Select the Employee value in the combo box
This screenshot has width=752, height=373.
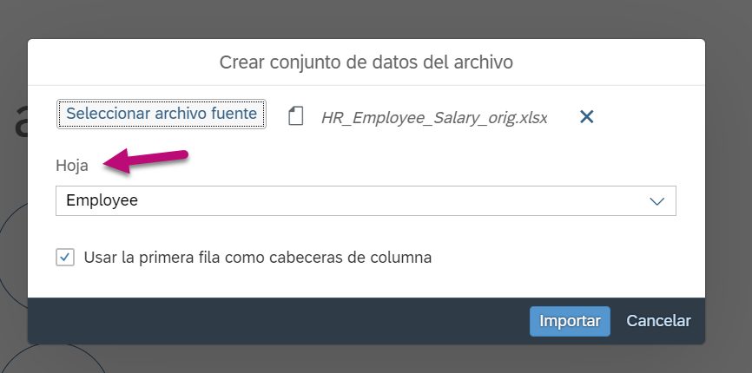point(102,200)
